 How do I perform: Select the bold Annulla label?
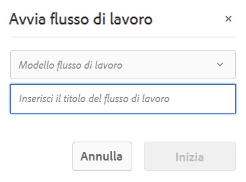(x=101, y=156)
